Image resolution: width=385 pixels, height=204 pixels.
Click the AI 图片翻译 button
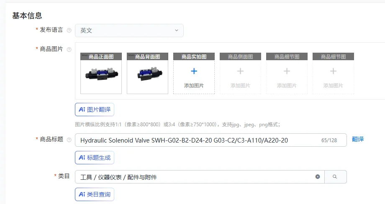(95, 110)
